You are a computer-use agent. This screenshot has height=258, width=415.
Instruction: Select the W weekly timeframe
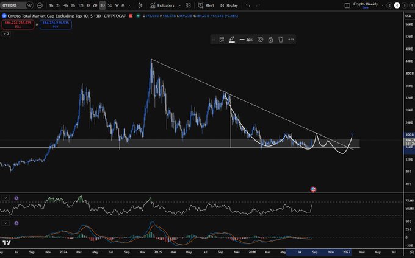[x=117, y=5]
